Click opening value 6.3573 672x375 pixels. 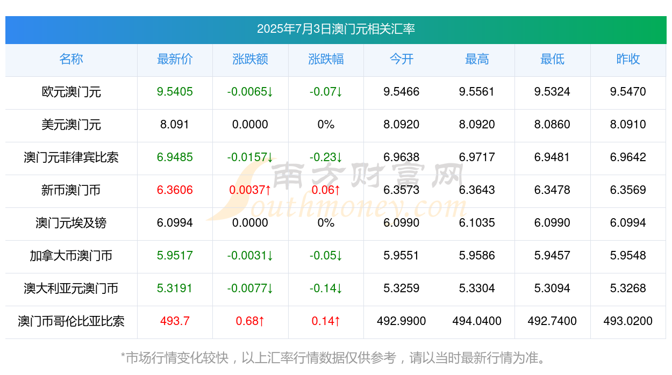402,190
